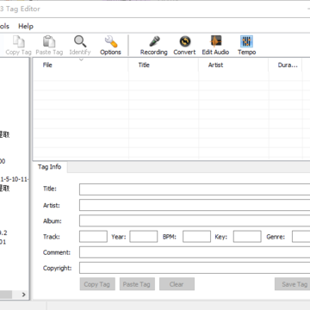The image size is (310, 310).
Task: Sort by the Title column header
Action: [164, 65]
